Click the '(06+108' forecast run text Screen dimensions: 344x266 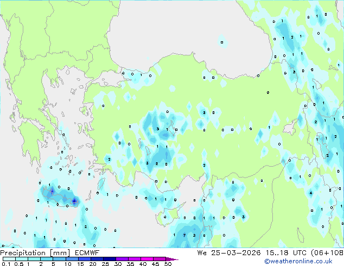click(x=327, y=253)
